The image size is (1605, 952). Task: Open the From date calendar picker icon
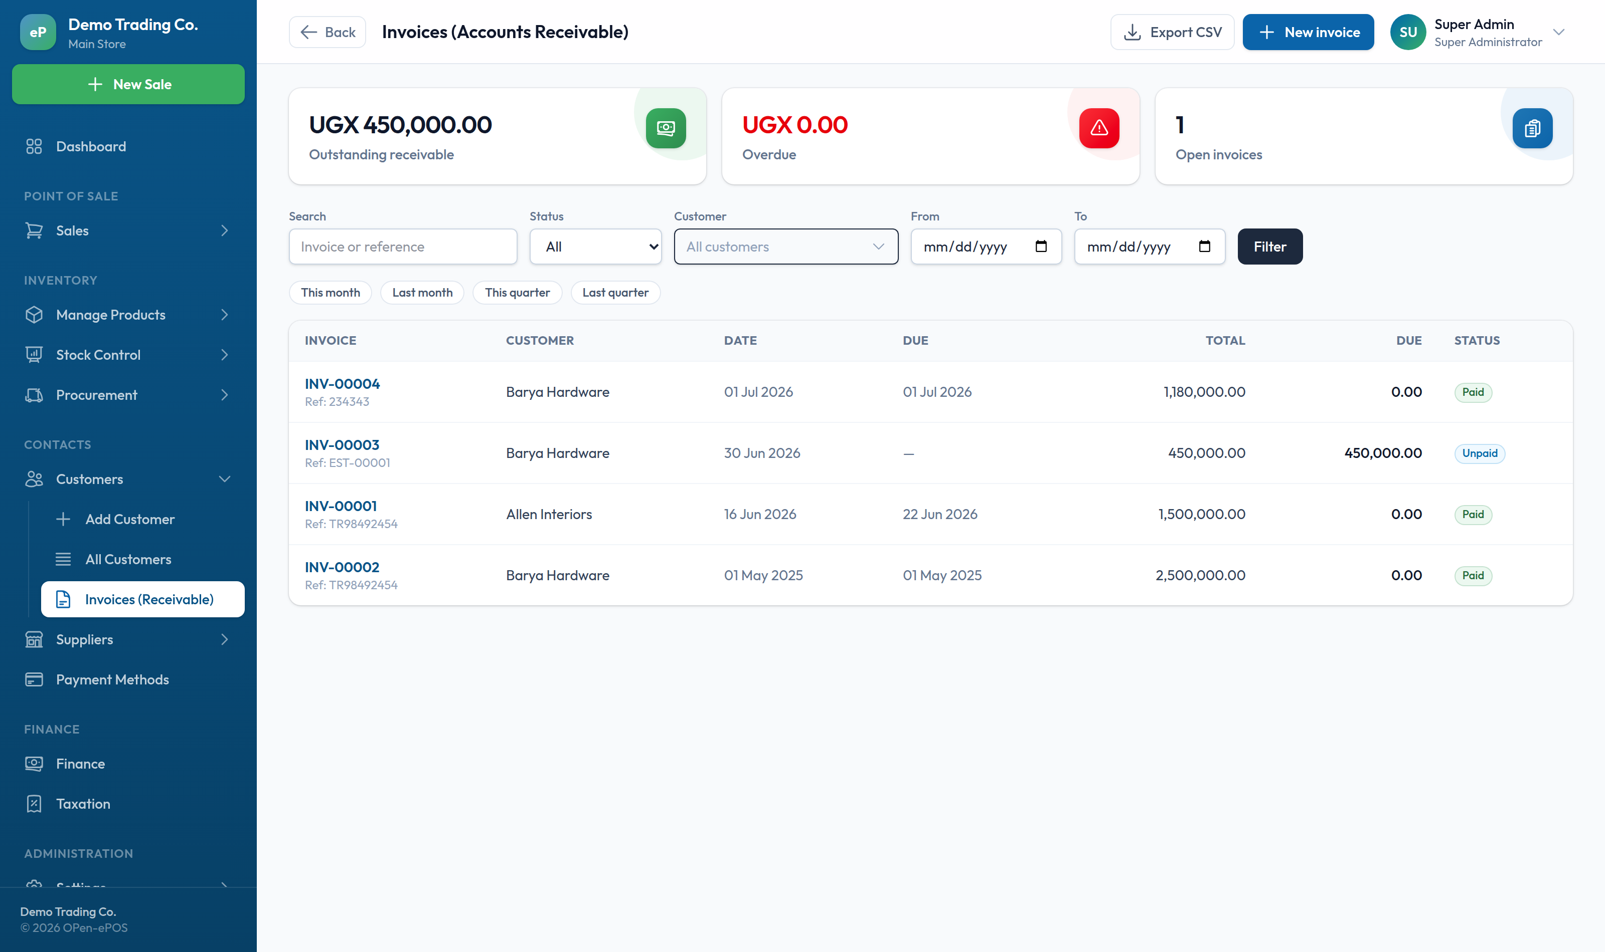(x=1041, y=247)
